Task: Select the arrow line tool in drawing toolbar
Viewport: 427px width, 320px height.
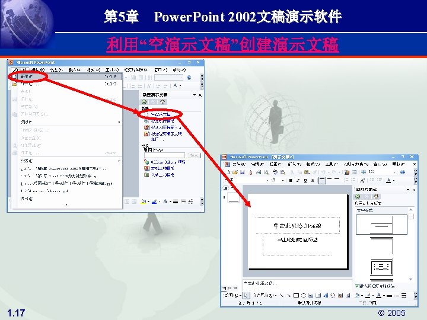Action: click(289, 295)
